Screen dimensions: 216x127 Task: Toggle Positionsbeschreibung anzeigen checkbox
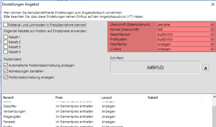pyautogui.click(x=6, y=77)
